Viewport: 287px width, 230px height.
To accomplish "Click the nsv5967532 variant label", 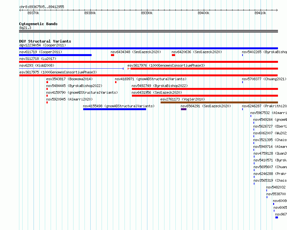I will (x=269, y=113).
